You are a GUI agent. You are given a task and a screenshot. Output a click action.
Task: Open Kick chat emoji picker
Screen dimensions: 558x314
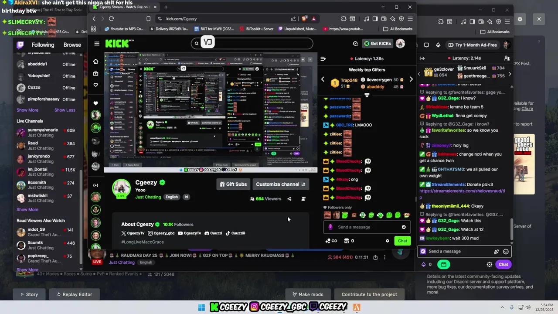[x=404, y=227]
